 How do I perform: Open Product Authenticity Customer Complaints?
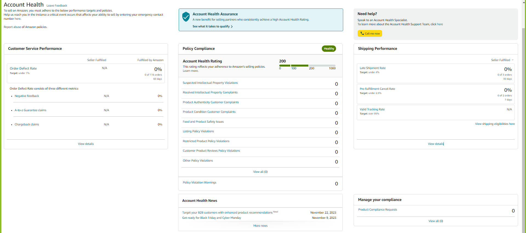coord(211,102)
